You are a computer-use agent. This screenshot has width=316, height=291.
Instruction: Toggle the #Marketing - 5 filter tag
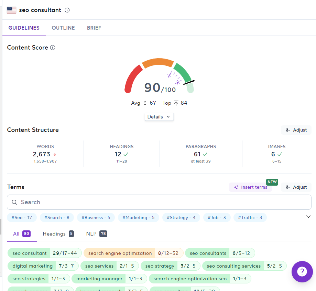pyautogui.click(x=139, y=218)
